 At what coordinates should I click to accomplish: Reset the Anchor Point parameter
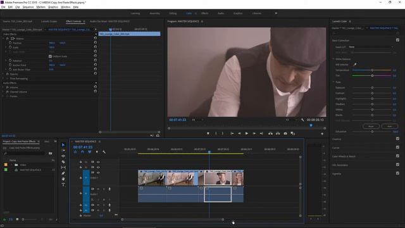[96, 65]
